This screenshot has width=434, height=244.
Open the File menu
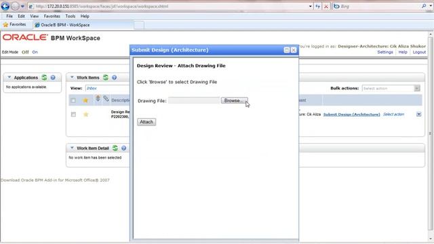9,16
